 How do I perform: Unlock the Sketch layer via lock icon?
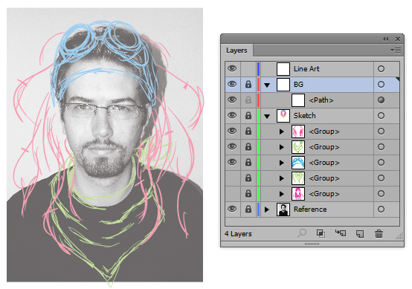coord(248,115)
